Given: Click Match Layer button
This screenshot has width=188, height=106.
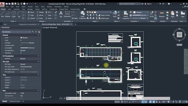Looking at the screenshot, I should tap(104, 18).
